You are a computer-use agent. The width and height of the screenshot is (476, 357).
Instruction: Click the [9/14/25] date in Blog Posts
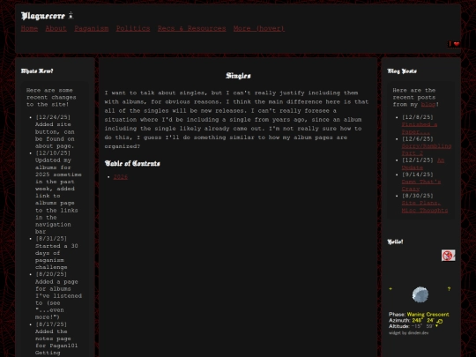tap(418, 175)
